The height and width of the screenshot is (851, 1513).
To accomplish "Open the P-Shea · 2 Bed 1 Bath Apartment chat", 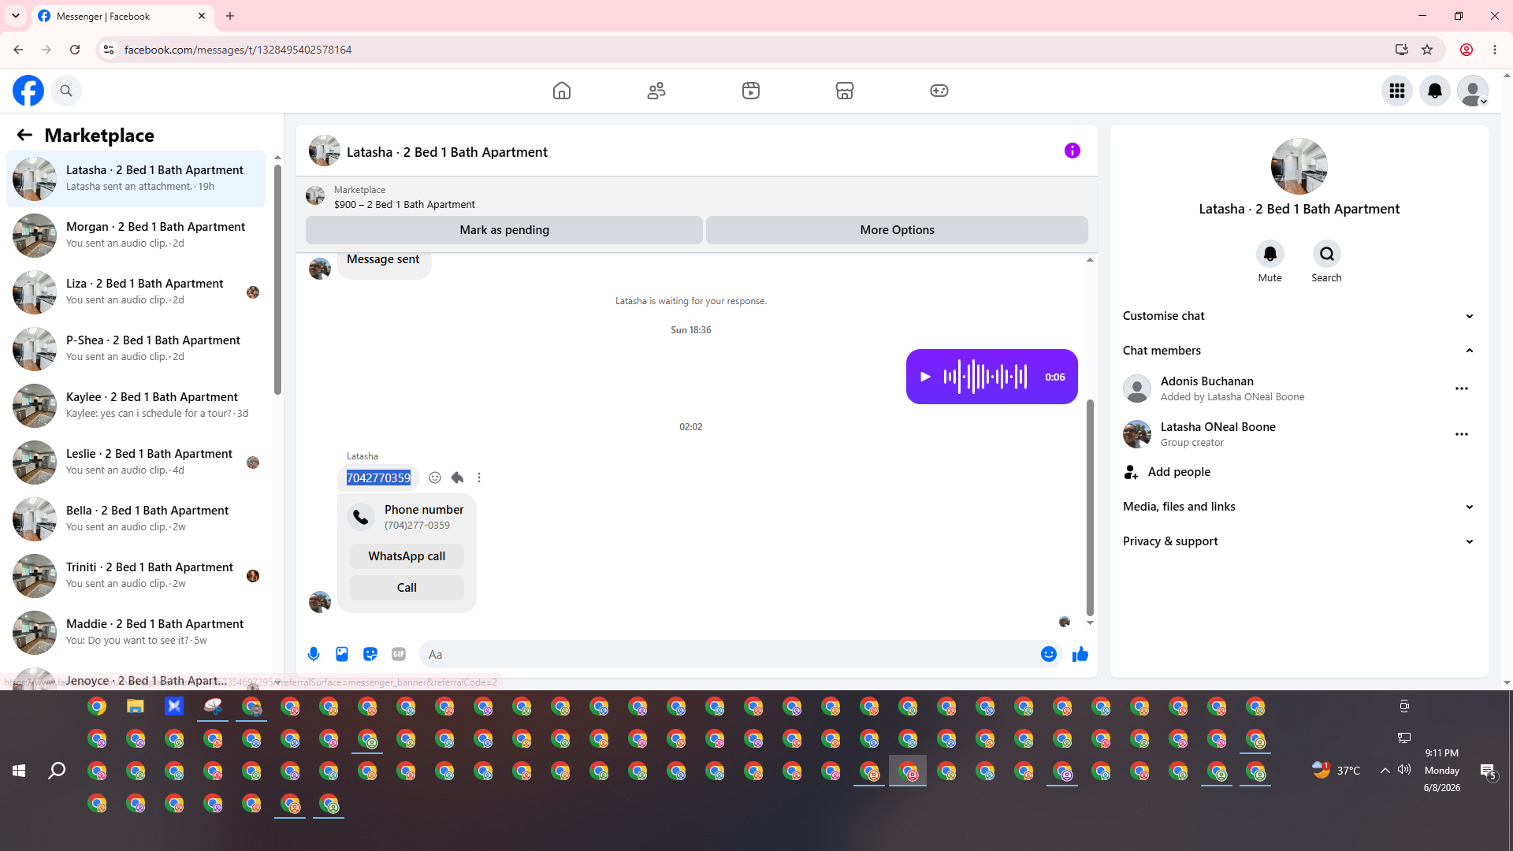I will tap(136, 348).
